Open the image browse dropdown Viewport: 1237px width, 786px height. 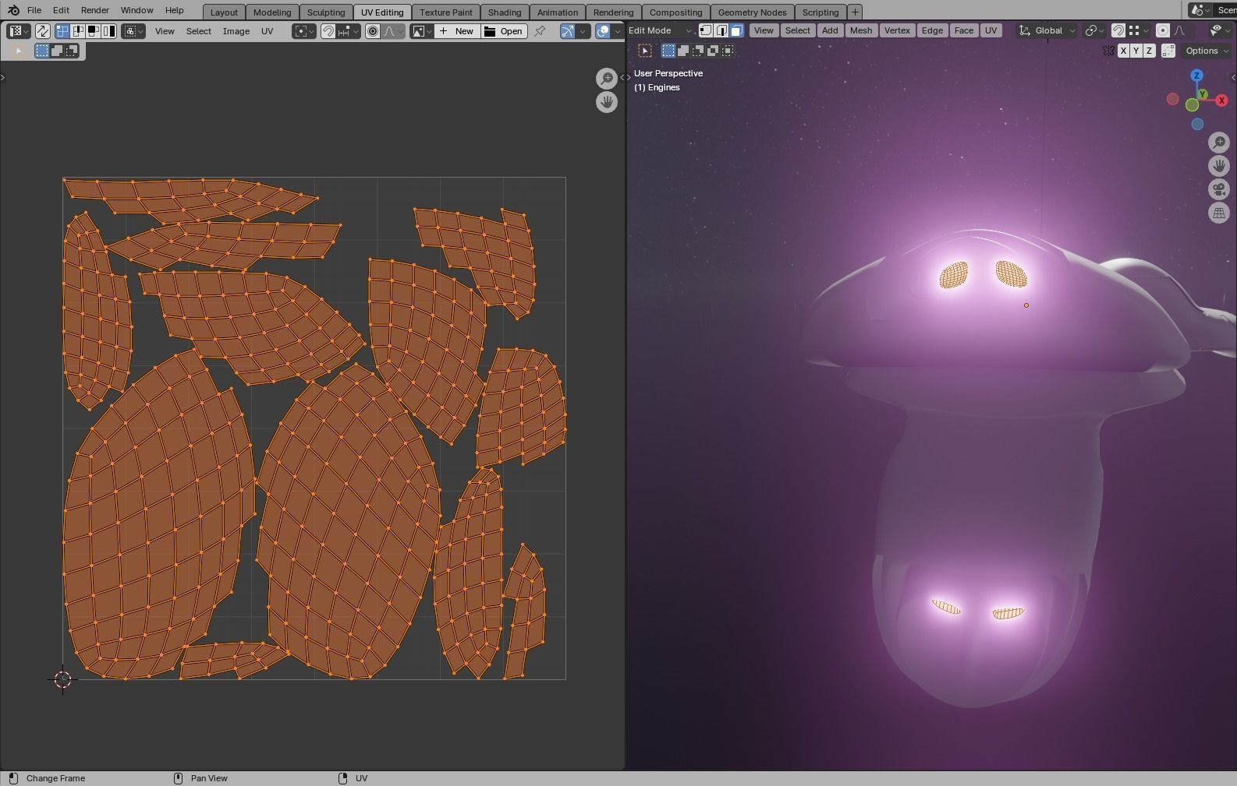[x=422, y=31]
